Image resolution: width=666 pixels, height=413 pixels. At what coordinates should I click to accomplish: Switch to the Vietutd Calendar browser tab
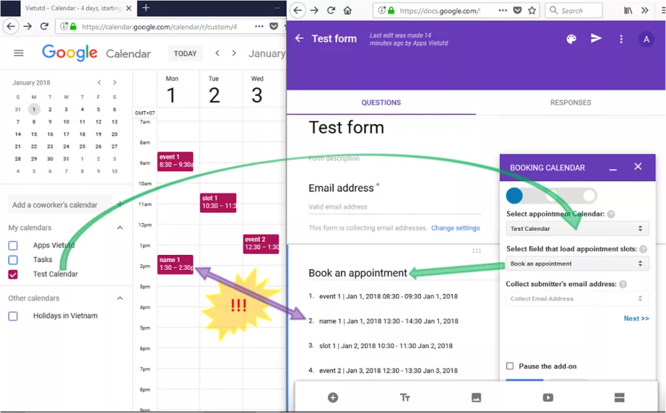[72, 8]
